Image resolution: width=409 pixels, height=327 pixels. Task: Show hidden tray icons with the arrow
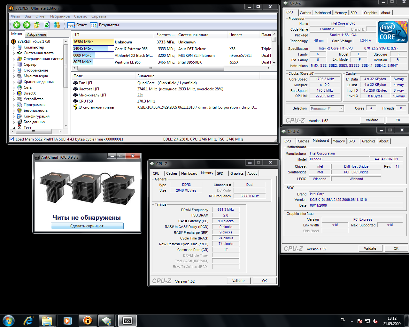pyautogui.click(x=352, y=321)
